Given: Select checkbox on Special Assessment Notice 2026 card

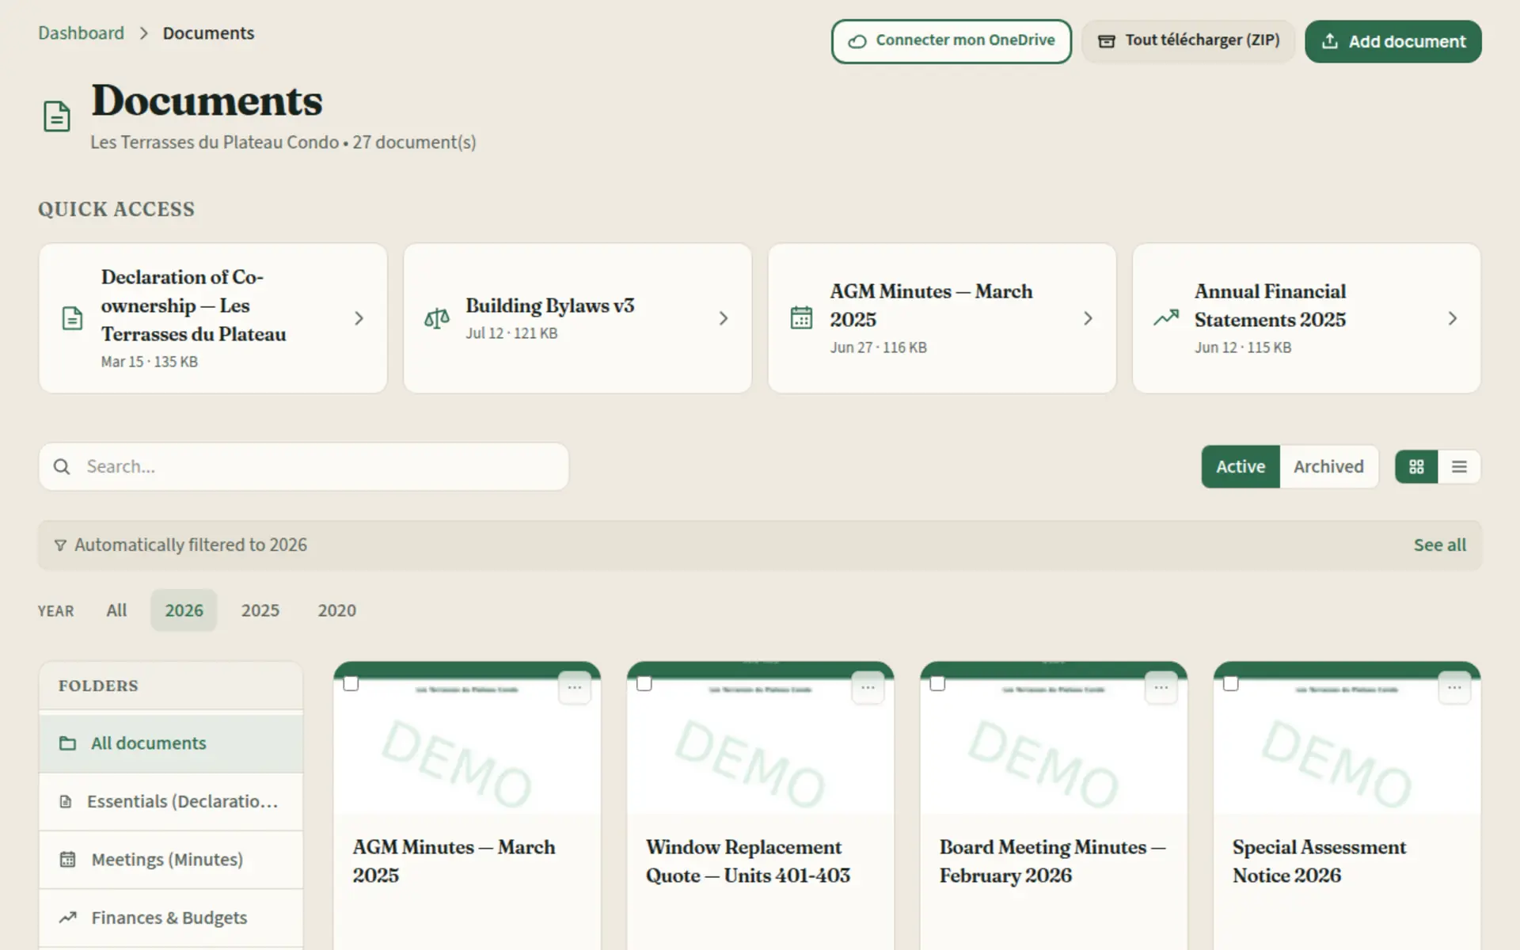Looking at the screenshot, I should click(x=1231, y=683).
